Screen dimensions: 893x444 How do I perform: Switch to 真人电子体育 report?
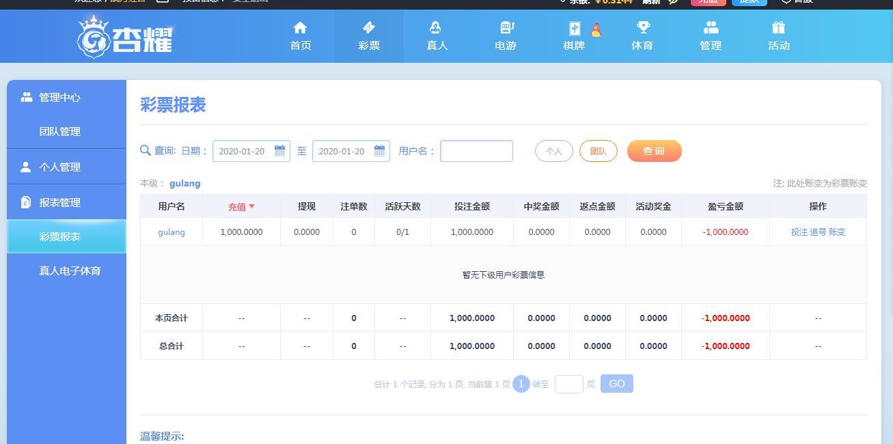tap(70, 271)
